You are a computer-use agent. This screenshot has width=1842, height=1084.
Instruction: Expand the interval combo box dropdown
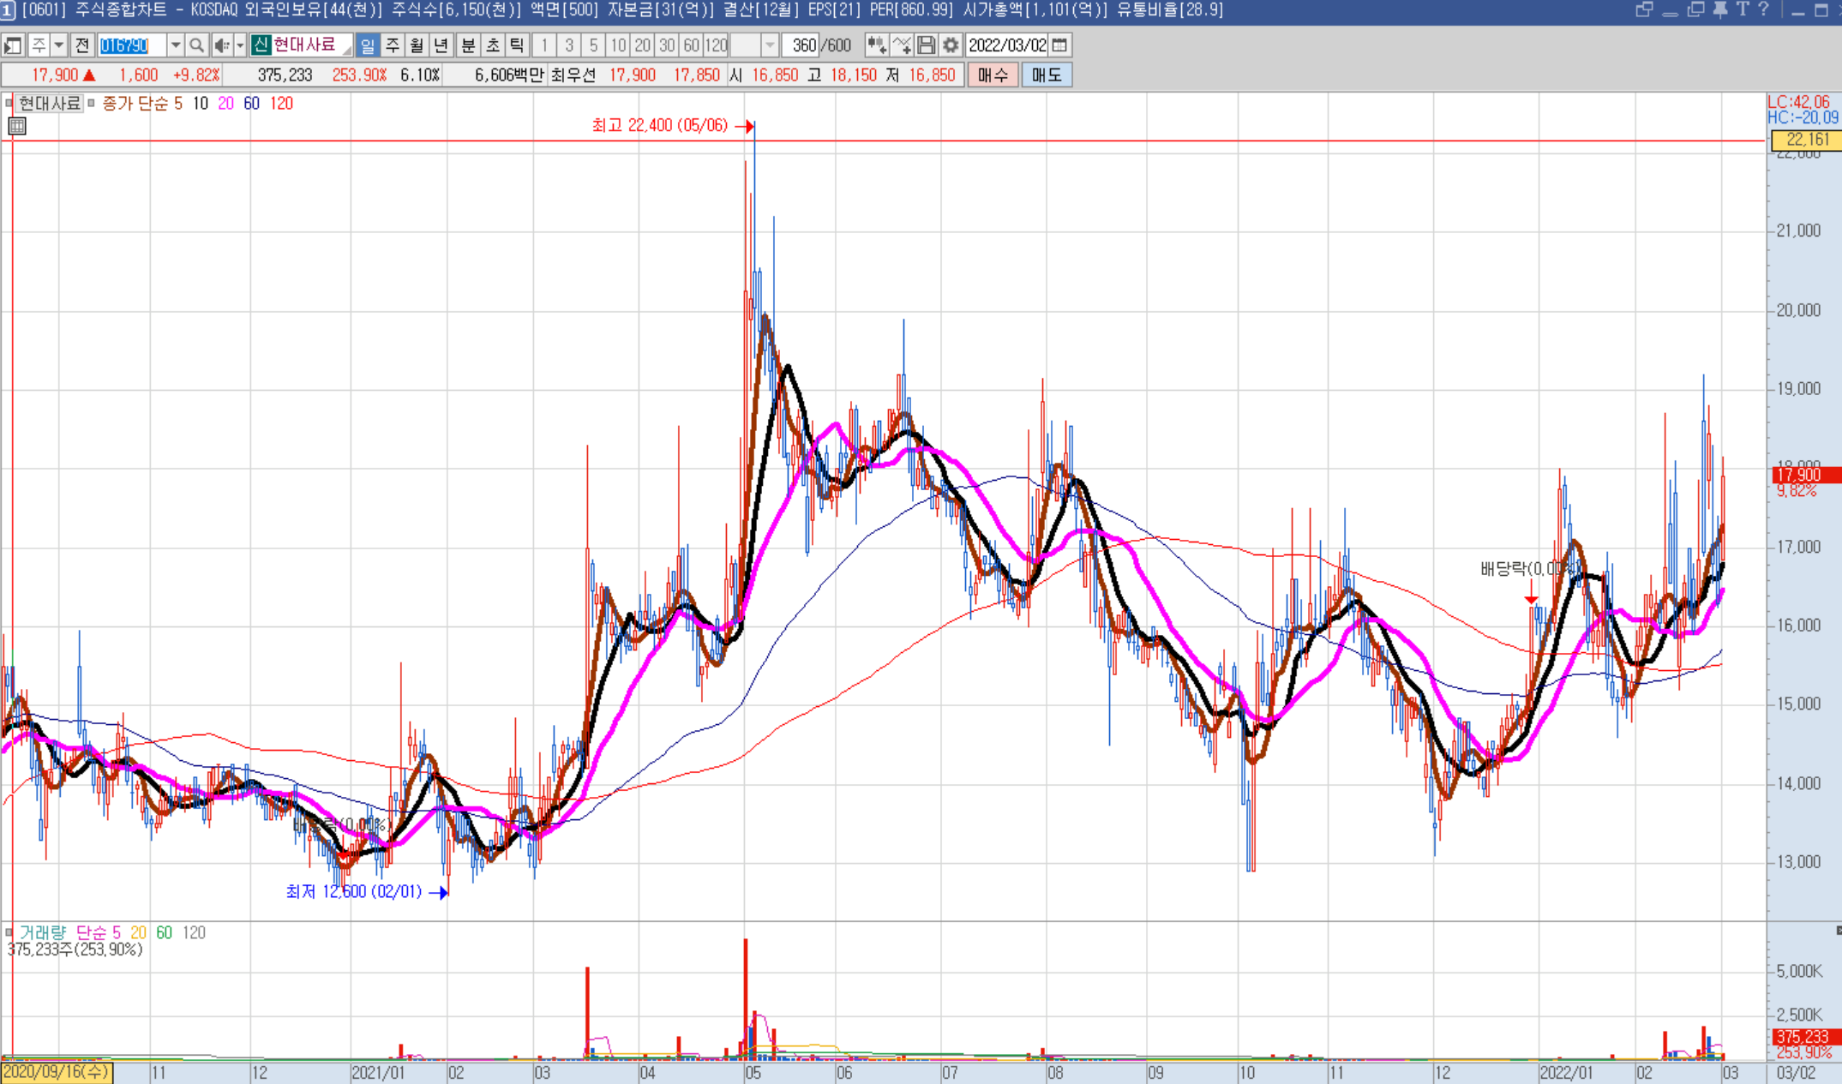coord(770,45)
